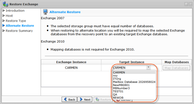Image resolution: width=194 pixels, height=104 pixels.
Task: Click the Exchange 2007 heading text
Action: 53,18
